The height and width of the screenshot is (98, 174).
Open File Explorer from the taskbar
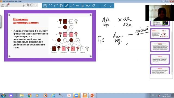[x=22, y=96]
